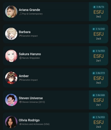
Task: Click the vote icon next to 3.4k/1k
Action: (x=94, y=7)
